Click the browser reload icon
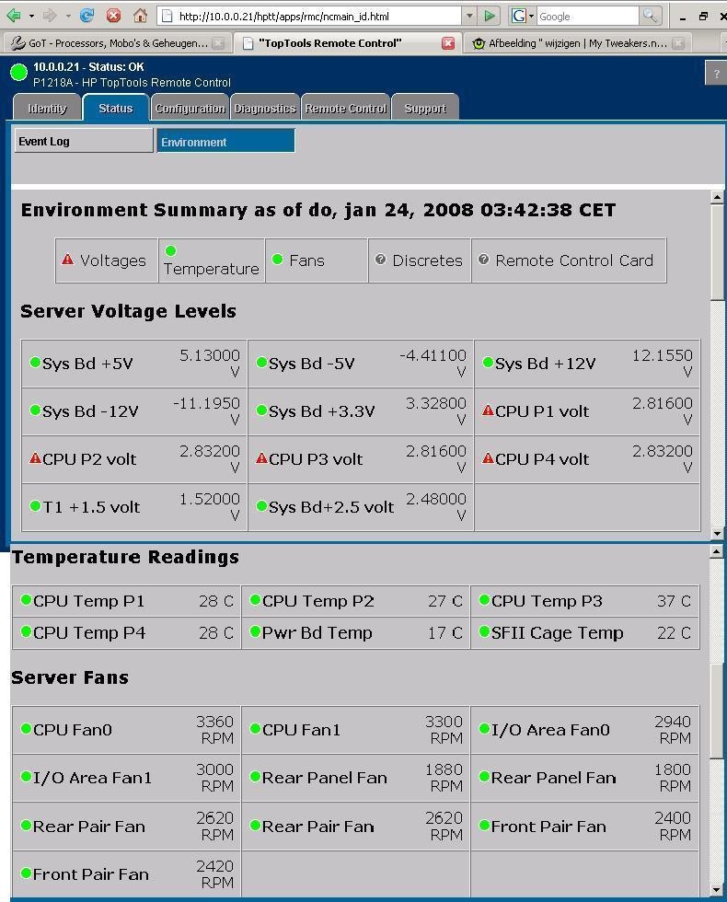The height and width of the screenshot is (902, 727). click(87, 16)
